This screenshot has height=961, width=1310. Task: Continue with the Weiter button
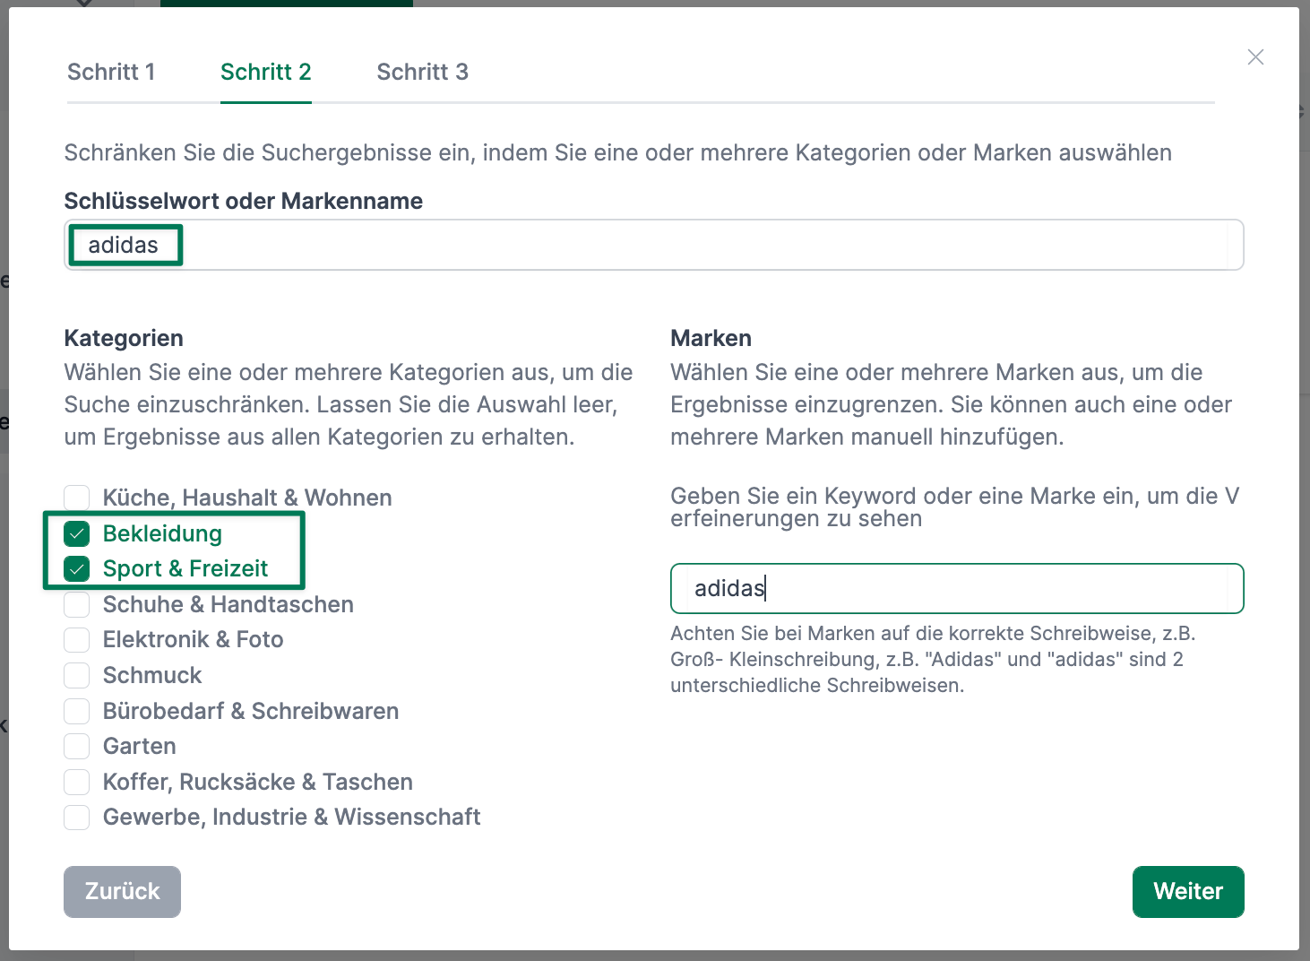(1188, 892)
